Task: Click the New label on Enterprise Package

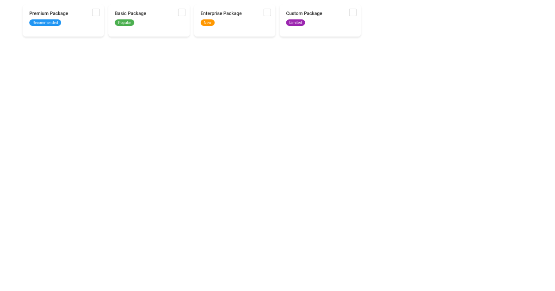Action: tap(207, 22)
